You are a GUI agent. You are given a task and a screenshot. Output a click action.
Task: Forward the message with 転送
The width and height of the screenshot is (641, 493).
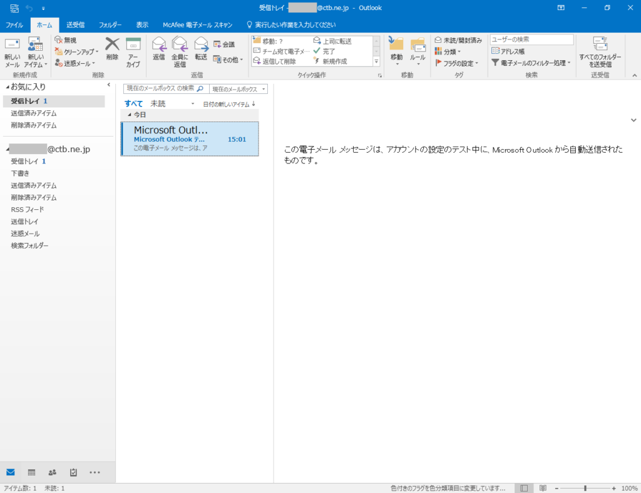click(201, 49)
